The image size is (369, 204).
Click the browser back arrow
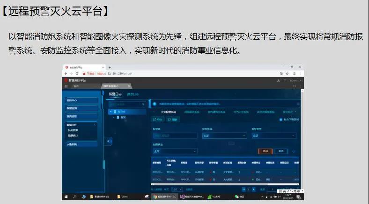(66, 73)
